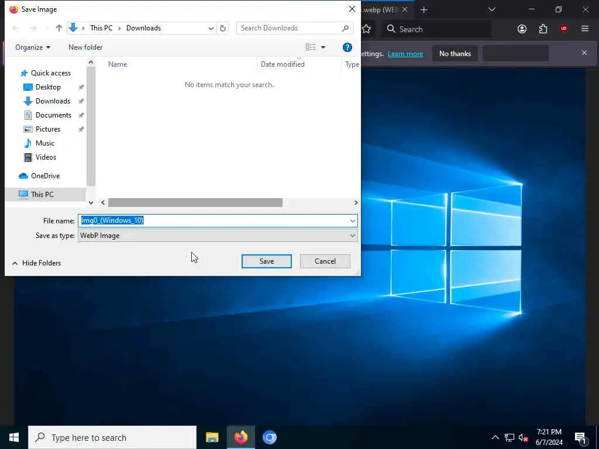Image resolution: width=599 pixels, height=449 pixels.
Task: Click the muted volume tray icon
Action: tap(524, 437)
